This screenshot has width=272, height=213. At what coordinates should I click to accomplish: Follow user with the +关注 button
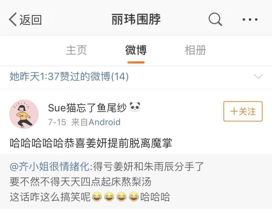(243, 111)
